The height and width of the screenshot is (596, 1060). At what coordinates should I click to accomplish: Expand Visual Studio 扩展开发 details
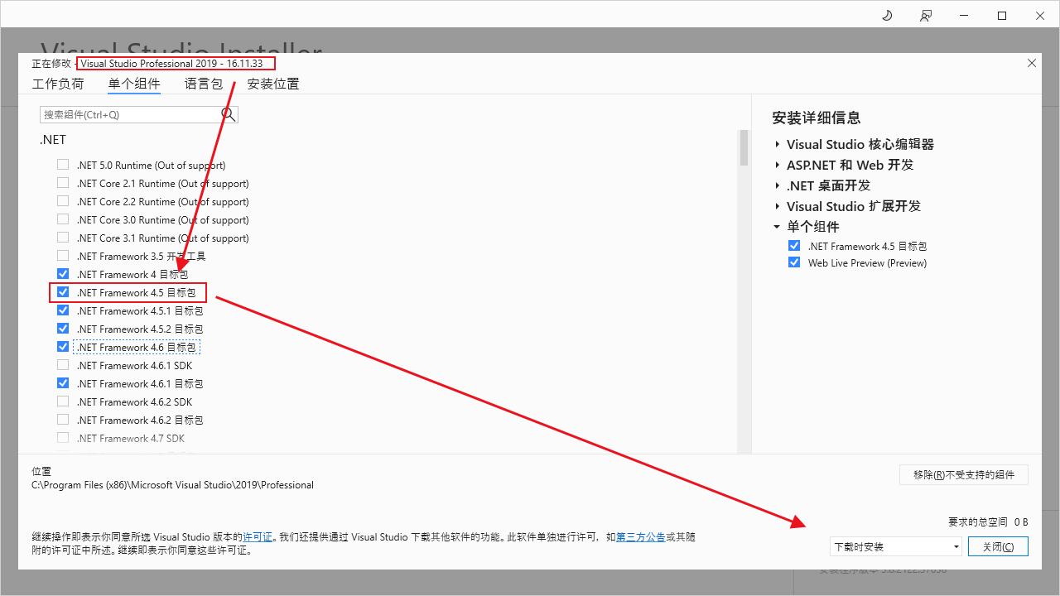tap(778, 206)
